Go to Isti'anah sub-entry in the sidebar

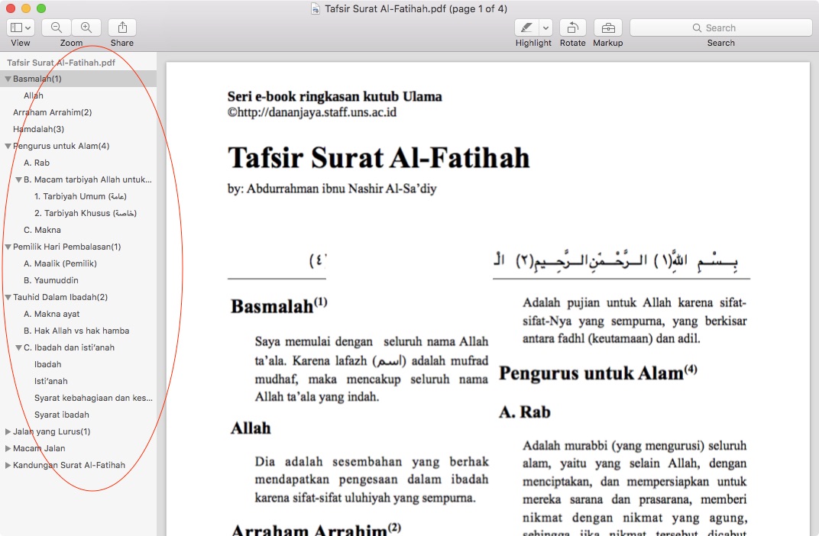[51, 381]
